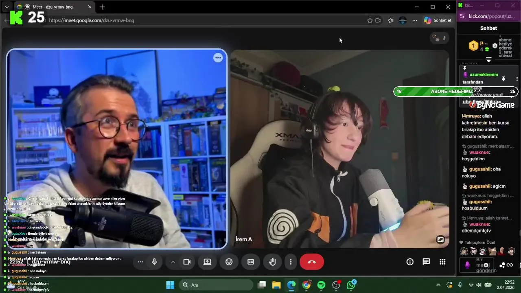Expand the leaderboard collapse arrow in chat
Screen dimensions: 521x293
tap(489, 59)
